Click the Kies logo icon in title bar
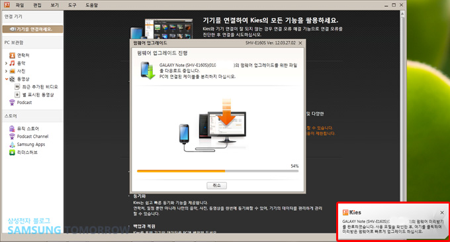The width and height of the screenshot is (450, 242). [7, 5]
